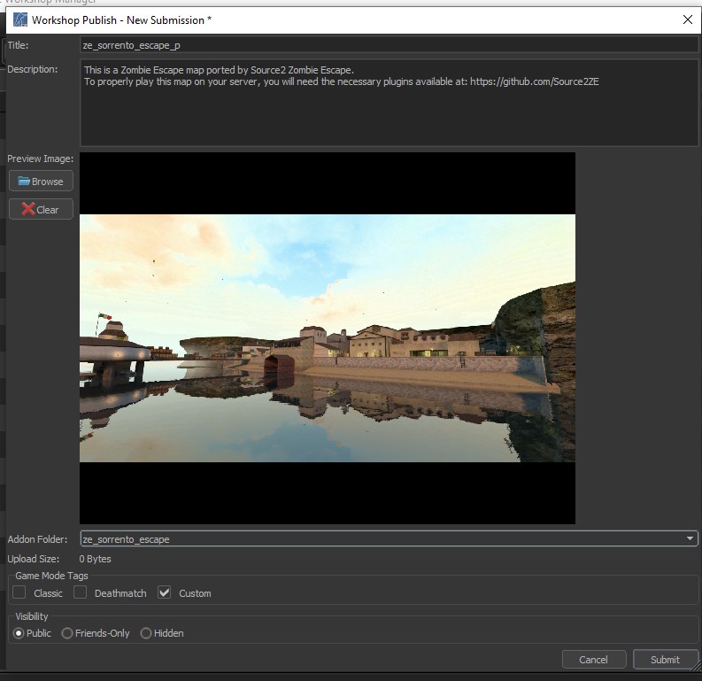Close the Workshop Publish dialog
Screen dimensions: 702x681
tap(688, 19)
